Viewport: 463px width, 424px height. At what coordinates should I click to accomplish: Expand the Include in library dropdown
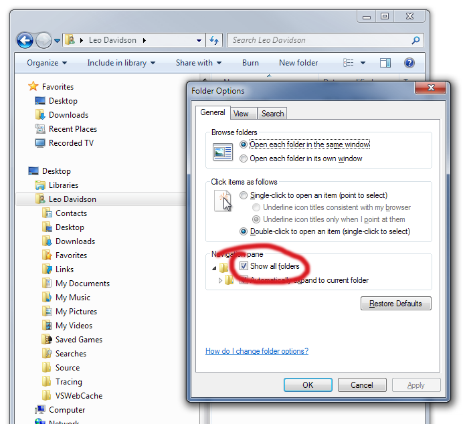tap(121, 63)
